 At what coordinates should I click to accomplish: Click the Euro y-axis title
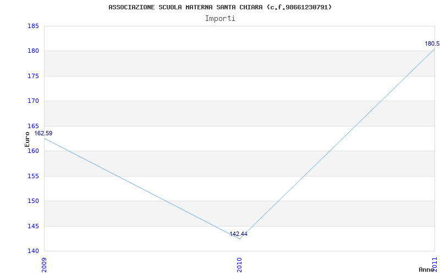(27, 139)
